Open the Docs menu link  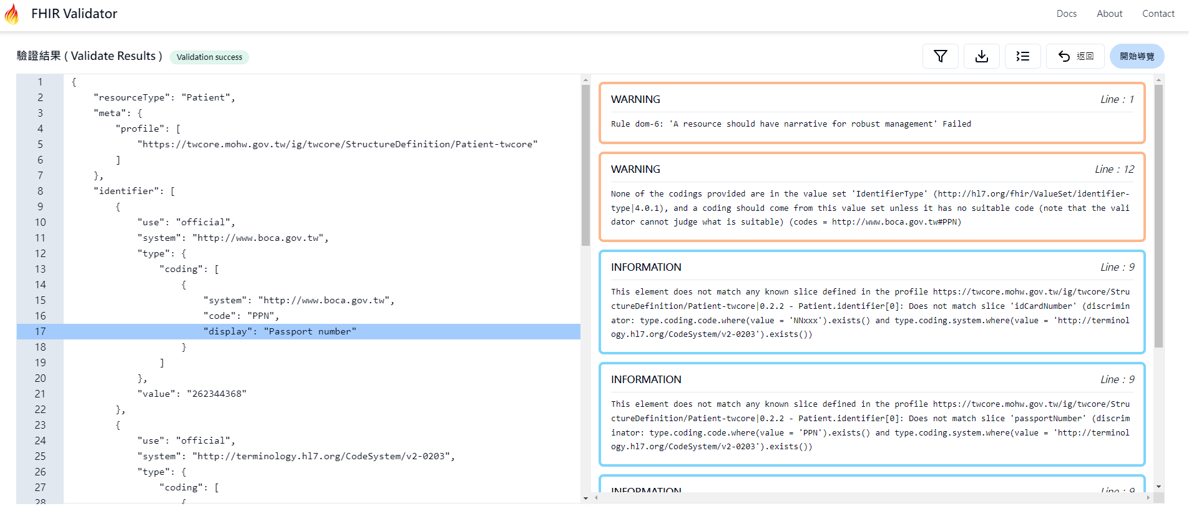pyautogui.click(x=1066, y=14)
